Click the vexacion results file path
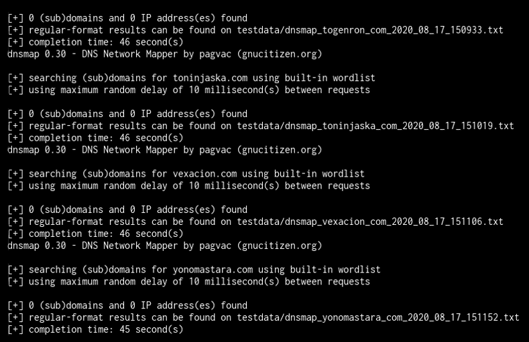 pyautogui.click(x=369, y=222)
